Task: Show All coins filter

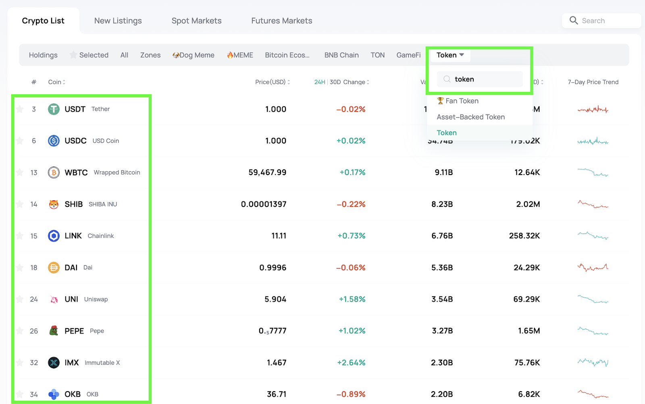Action: pos(124,55)
